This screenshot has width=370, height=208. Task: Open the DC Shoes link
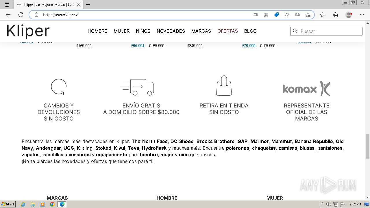pos(182,141)
